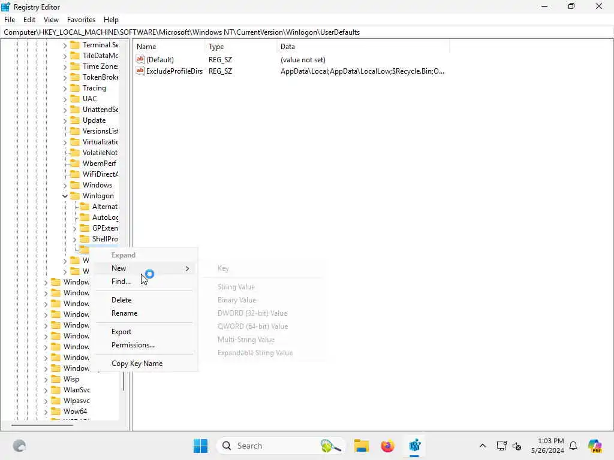Open the Edit menu
The height and width of the screenshot is (460, 614).
[x=29, y=20]
